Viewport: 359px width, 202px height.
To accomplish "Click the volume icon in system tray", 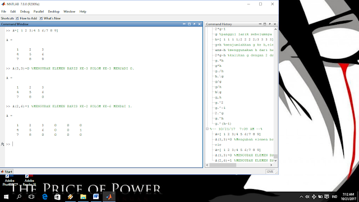I will point(307,197).
